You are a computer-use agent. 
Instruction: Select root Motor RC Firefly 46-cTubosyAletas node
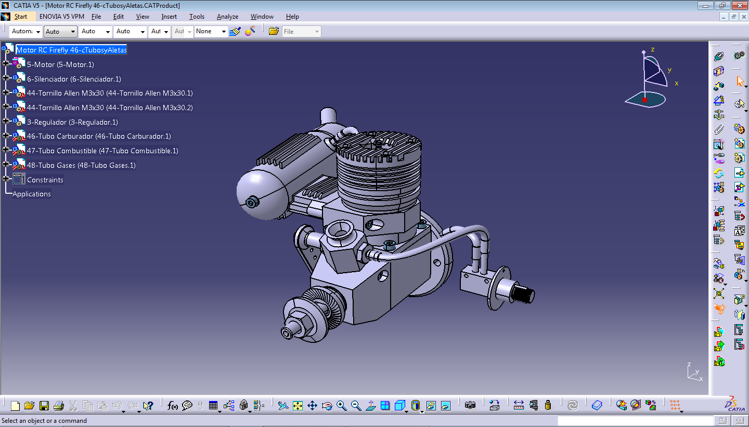(x=71, y=50)
